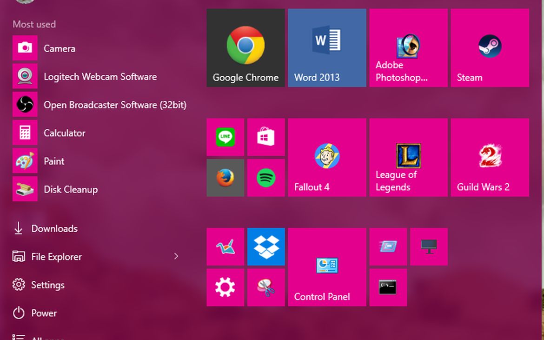Launch Guild Wars 2
The image size is (544, 340).
(490, 157)
